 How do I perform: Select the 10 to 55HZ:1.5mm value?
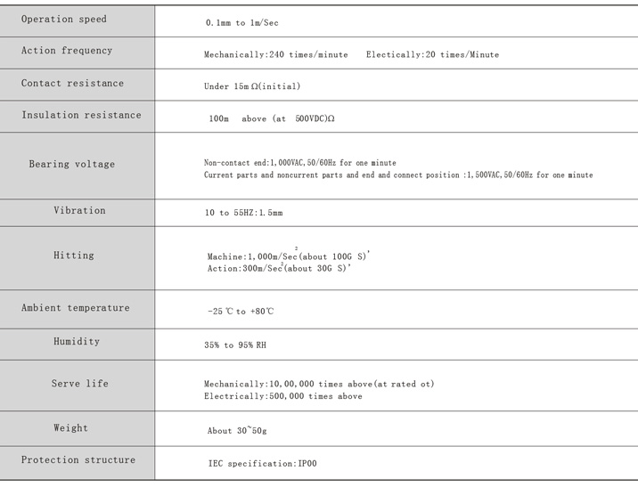click(243, 213)
